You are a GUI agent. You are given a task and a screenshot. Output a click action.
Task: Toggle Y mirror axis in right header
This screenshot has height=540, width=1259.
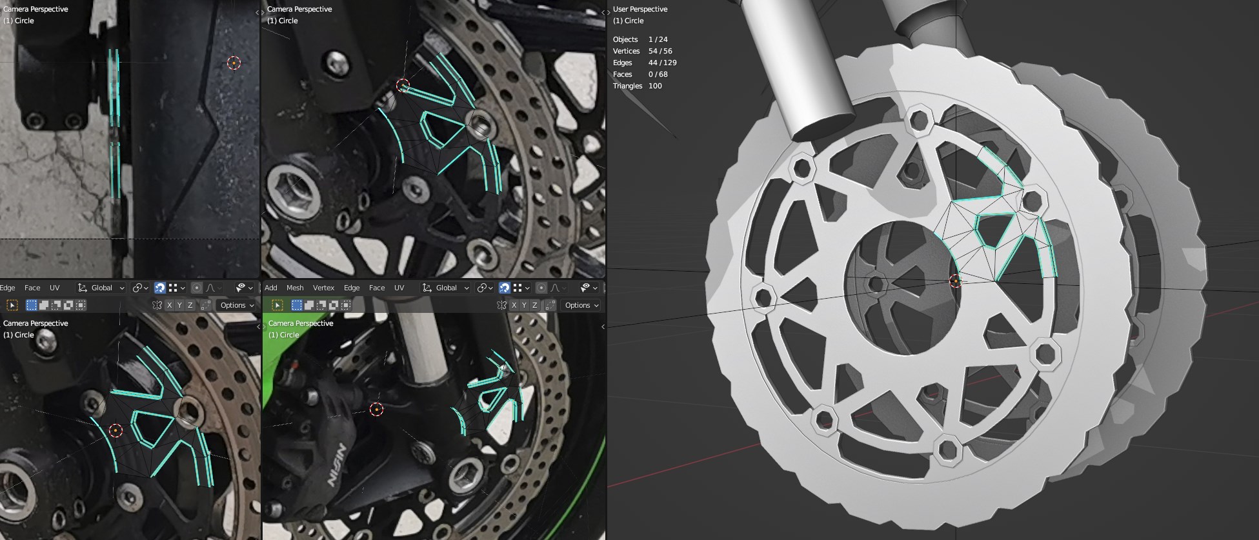coord(524,305)
